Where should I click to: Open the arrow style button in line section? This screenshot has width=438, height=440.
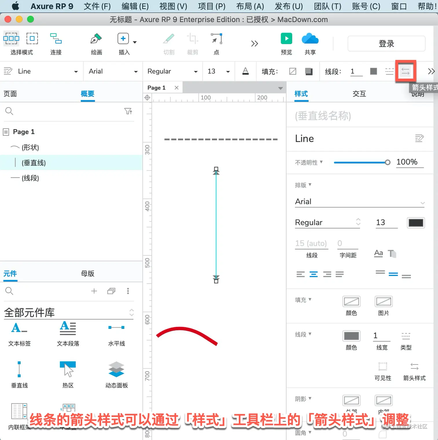click(414, 371)
